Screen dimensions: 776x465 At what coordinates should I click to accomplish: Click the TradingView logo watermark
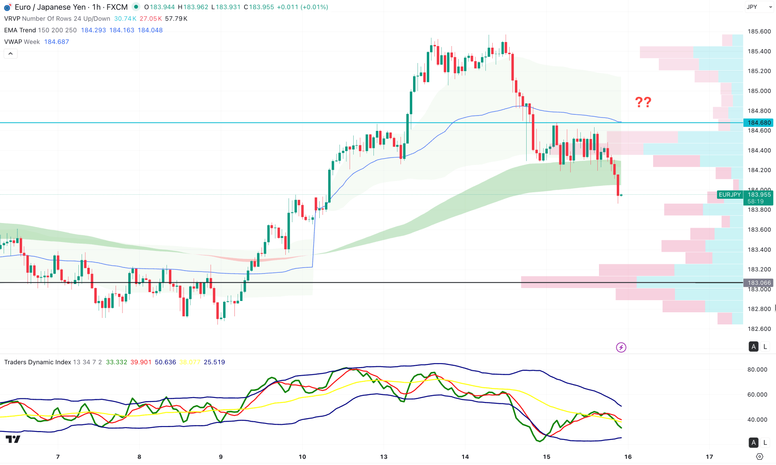[13, 438]
